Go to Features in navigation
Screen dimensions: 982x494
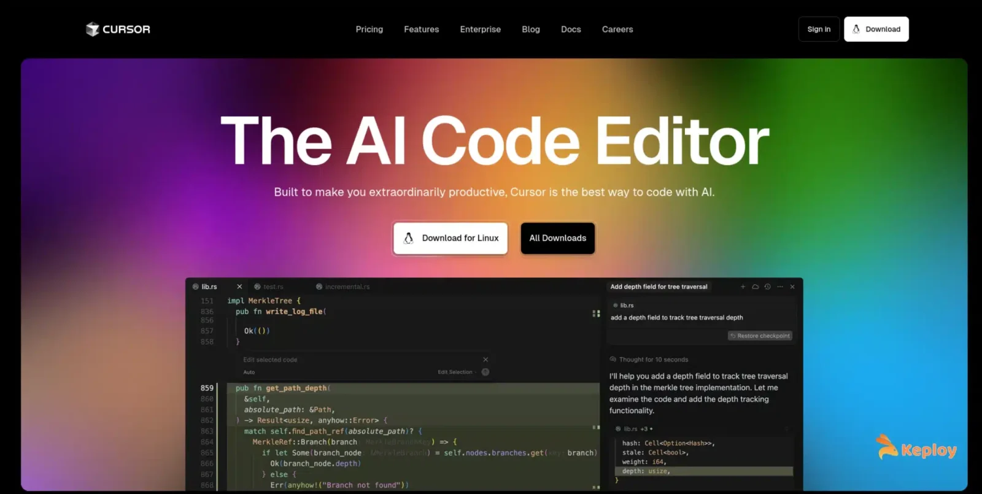click(422, 29)
